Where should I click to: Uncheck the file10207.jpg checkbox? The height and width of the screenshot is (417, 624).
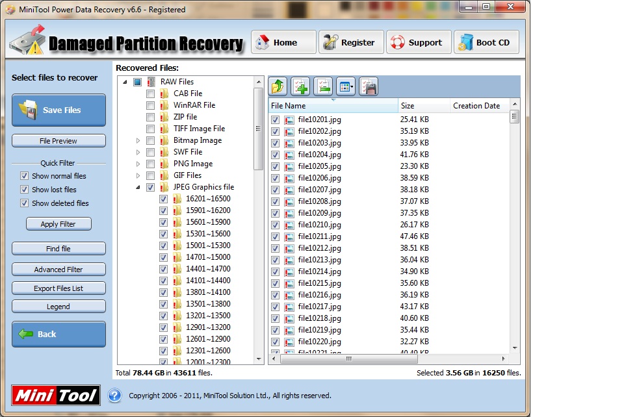tap(275, 190)
